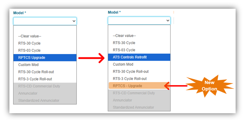Choose the new RPTCS - Upgrade option
The height and width of the screenshot is (121, 246).
tap(139, 86)
